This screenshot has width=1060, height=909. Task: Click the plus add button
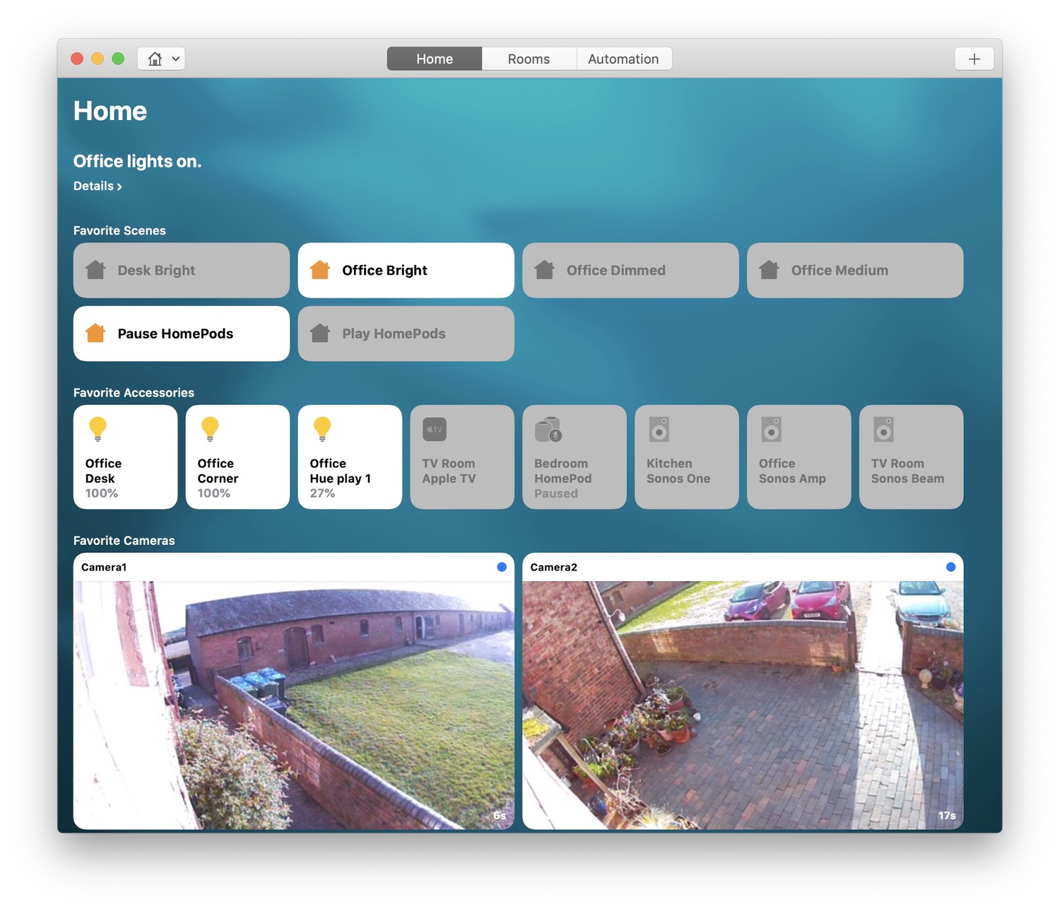click(974, 59)
